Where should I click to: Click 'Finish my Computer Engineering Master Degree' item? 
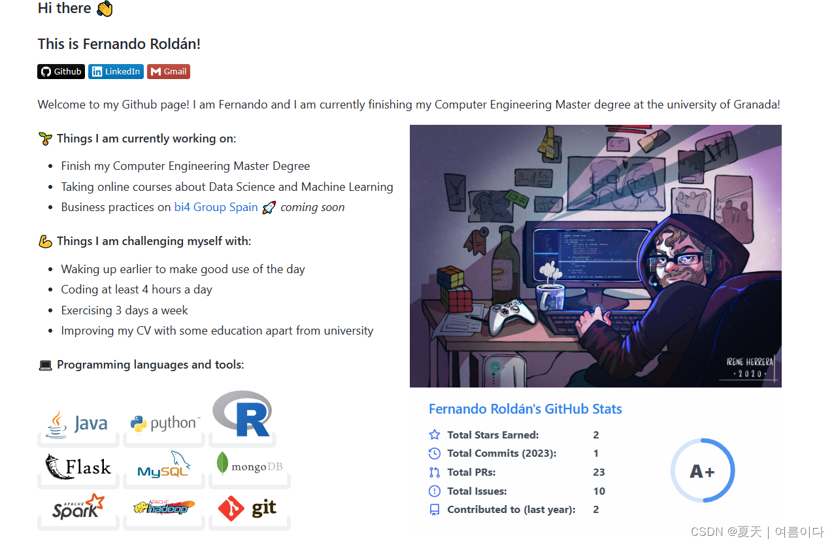tap(186, 166)
